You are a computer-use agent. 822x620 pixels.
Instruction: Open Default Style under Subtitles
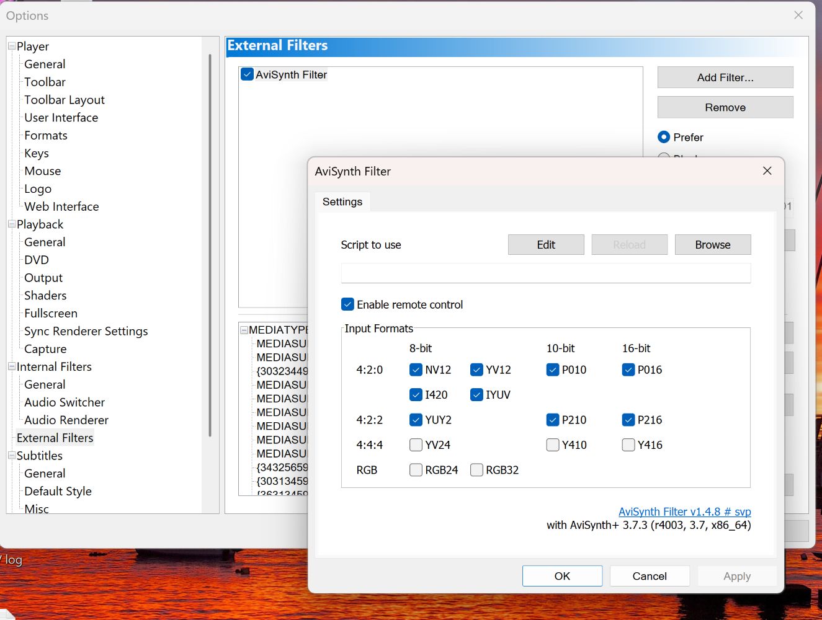pos(58,491)
